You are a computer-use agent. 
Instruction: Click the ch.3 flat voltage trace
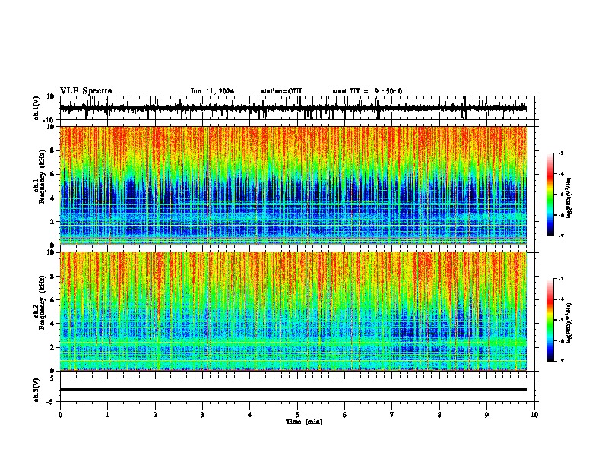293,389
